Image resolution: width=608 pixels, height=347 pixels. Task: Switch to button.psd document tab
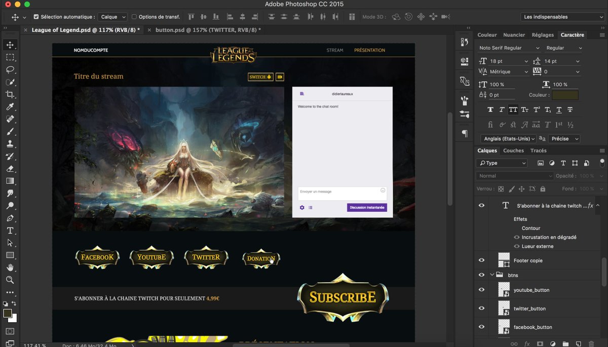(x=208, y=30)
